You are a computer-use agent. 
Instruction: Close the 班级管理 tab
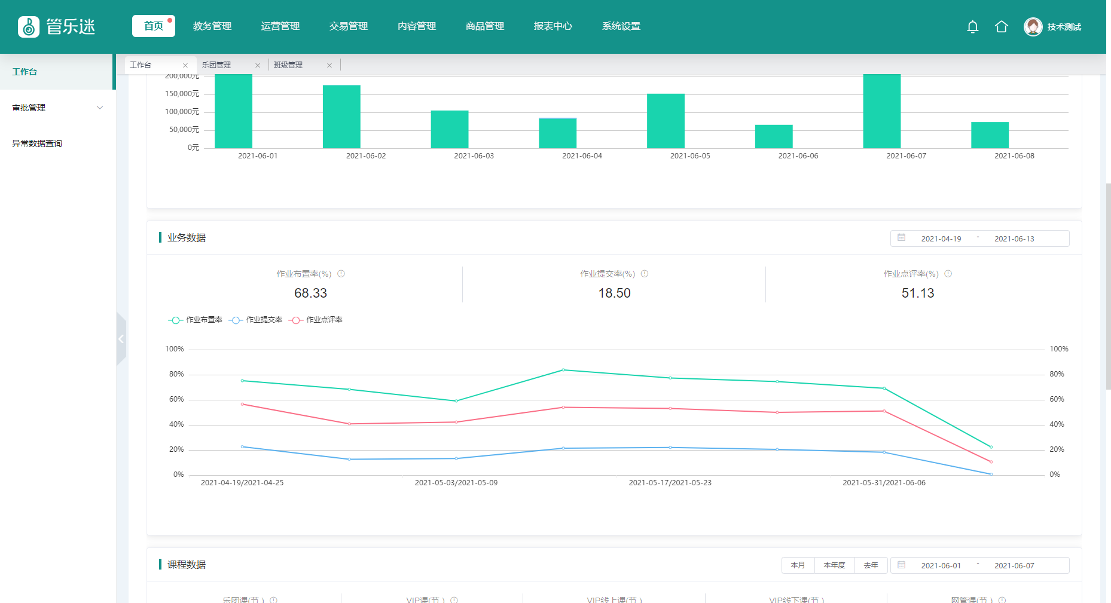329,66
